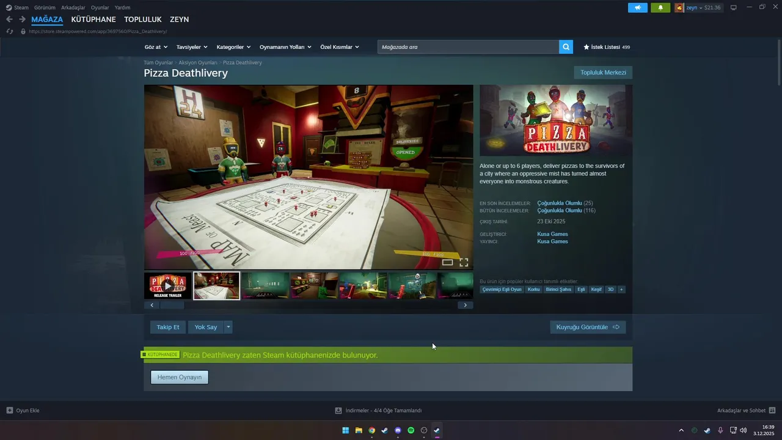
Task: Reload the store page
Action: pyautogui.click(x=9, y=31)
